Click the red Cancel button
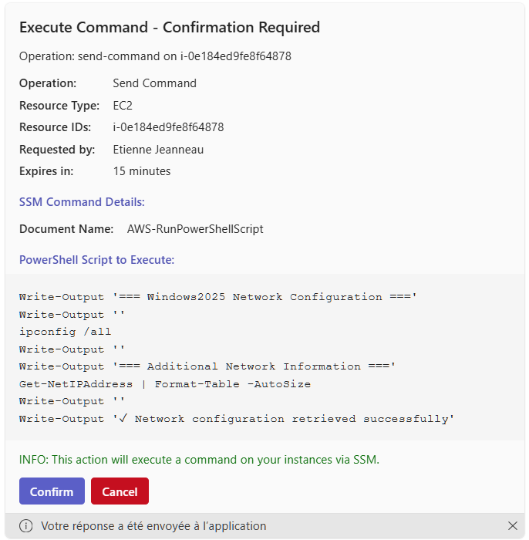 (120, 491)
